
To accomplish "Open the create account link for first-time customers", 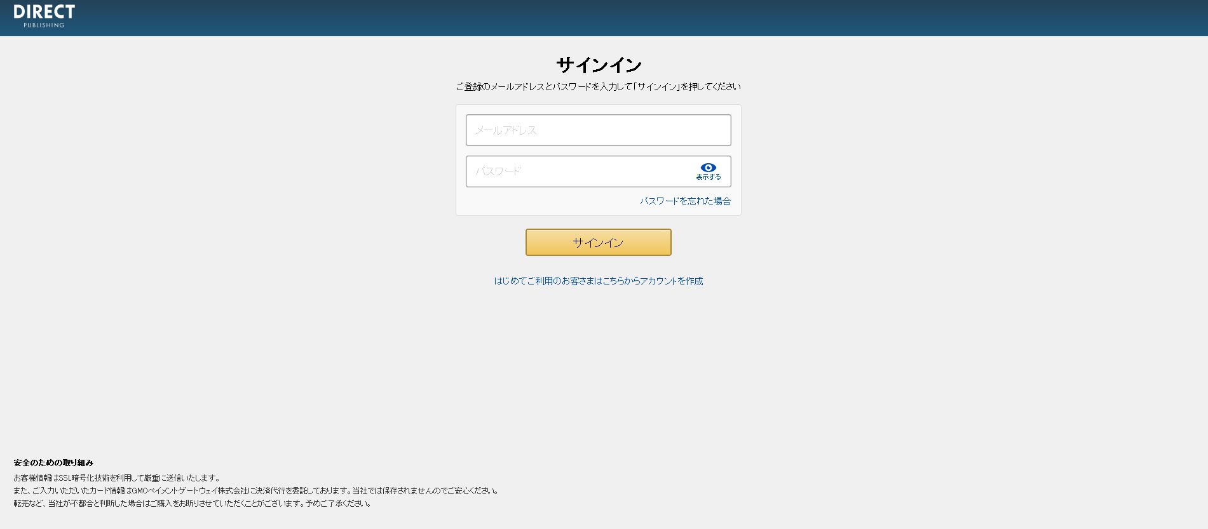I will point(598,281).
